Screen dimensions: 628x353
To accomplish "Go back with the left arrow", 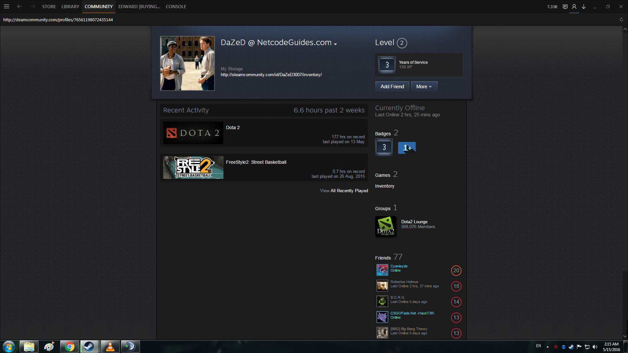I will point(20,7).
